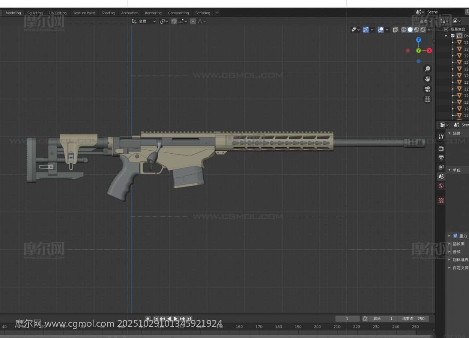This screenshot has width=469, height=338.
Task: Open the Tool settings wrench icon
Action: tap(441, 137)
